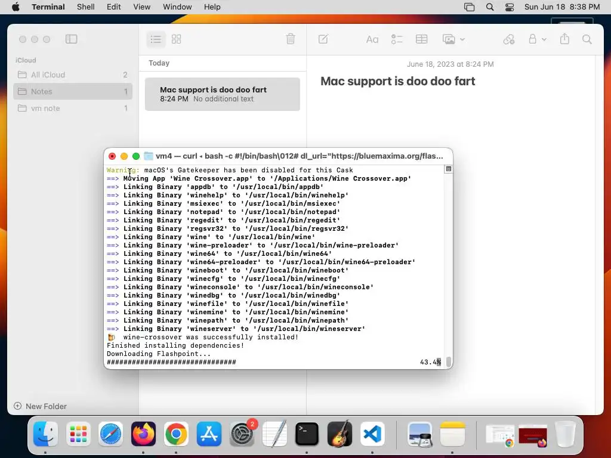Open Terminal from the Dock
Viewport: 611px width, 458px height.
click(307, 434)
